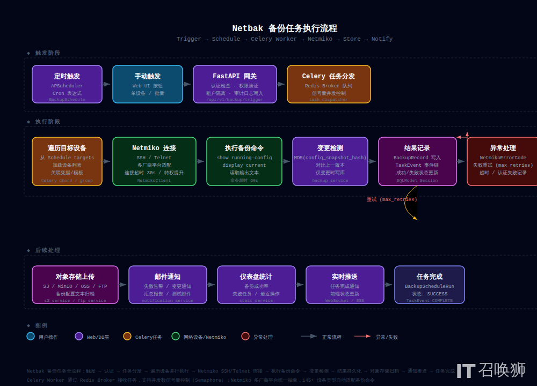Select the 手动触发 Web UI node
This screenshot has width=537, height=386.
tap(148, 84)
